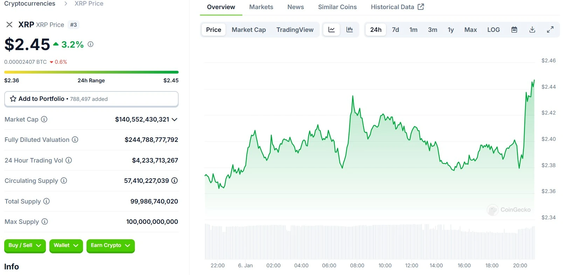Click the 24h Range progress bar
Image resolution: width=573 pixels, height=275 pixels.
pyautogui.click(x=91, y=72)
